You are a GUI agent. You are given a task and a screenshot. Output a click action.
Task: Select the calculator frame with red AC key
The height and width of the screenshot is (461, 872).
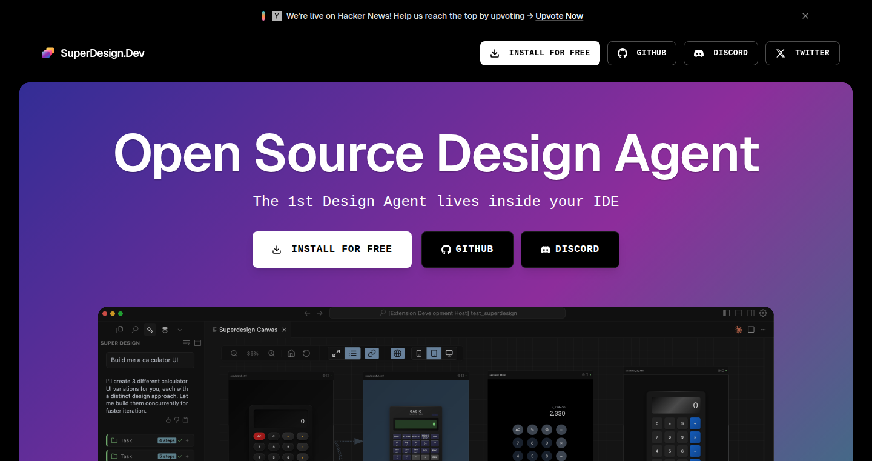click(281, 417)
